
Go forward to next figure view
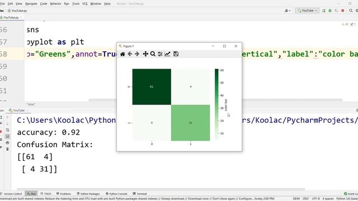pyautogui.click(x=137, y=54)
